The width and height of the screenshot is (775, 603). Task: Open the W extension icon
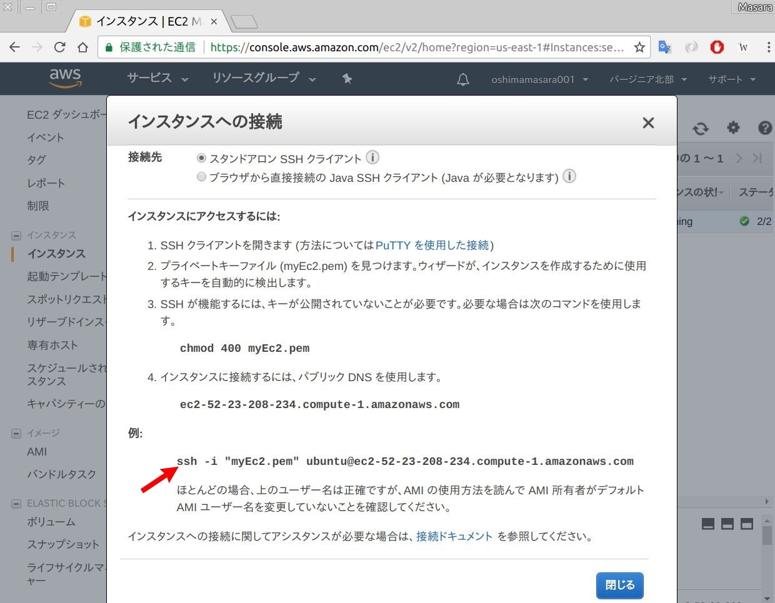[743, 47]
